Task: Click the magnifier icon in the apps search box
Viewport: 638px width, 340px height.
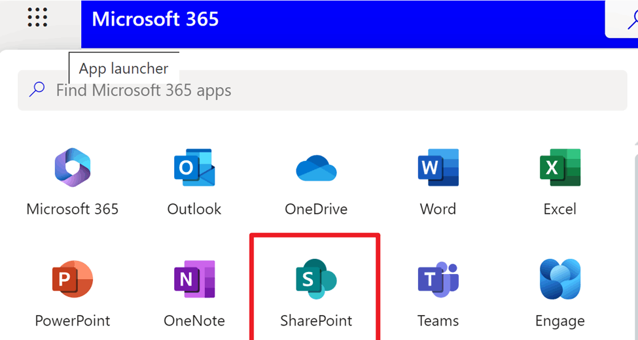Action: [37, 90]
